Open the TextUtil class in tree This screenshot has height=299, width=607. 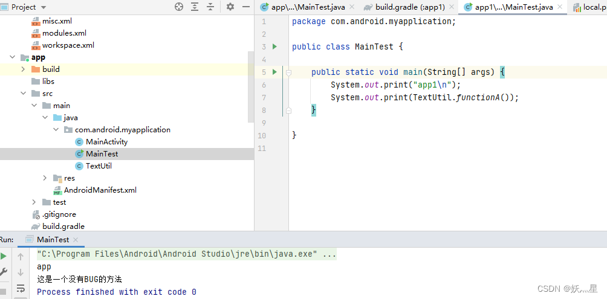99,166
